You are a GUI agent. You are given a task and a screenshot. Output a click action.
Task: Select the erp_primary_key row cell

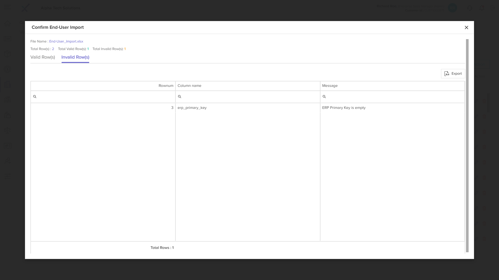192,108
